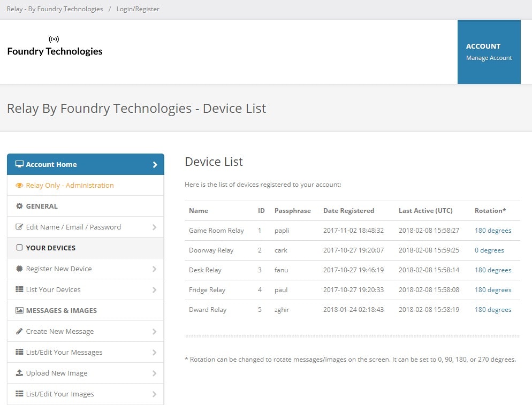Click the pencil icon beside Create New Message
This screenshot has width=532, height=405.
coord(19,331)
